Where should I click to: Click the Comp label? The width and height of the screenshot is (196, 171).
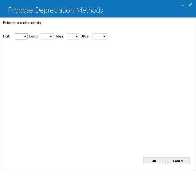click(33, 36)
